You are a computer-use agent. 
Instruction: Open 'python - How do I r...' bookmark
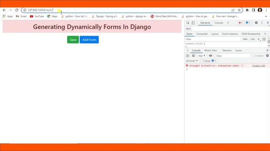click(x=74, y=16)
